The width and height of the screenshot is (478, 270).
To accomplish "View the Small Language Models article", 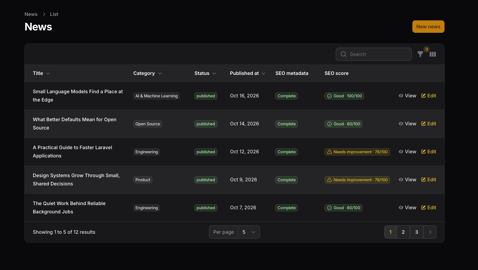I will [407, 96].
